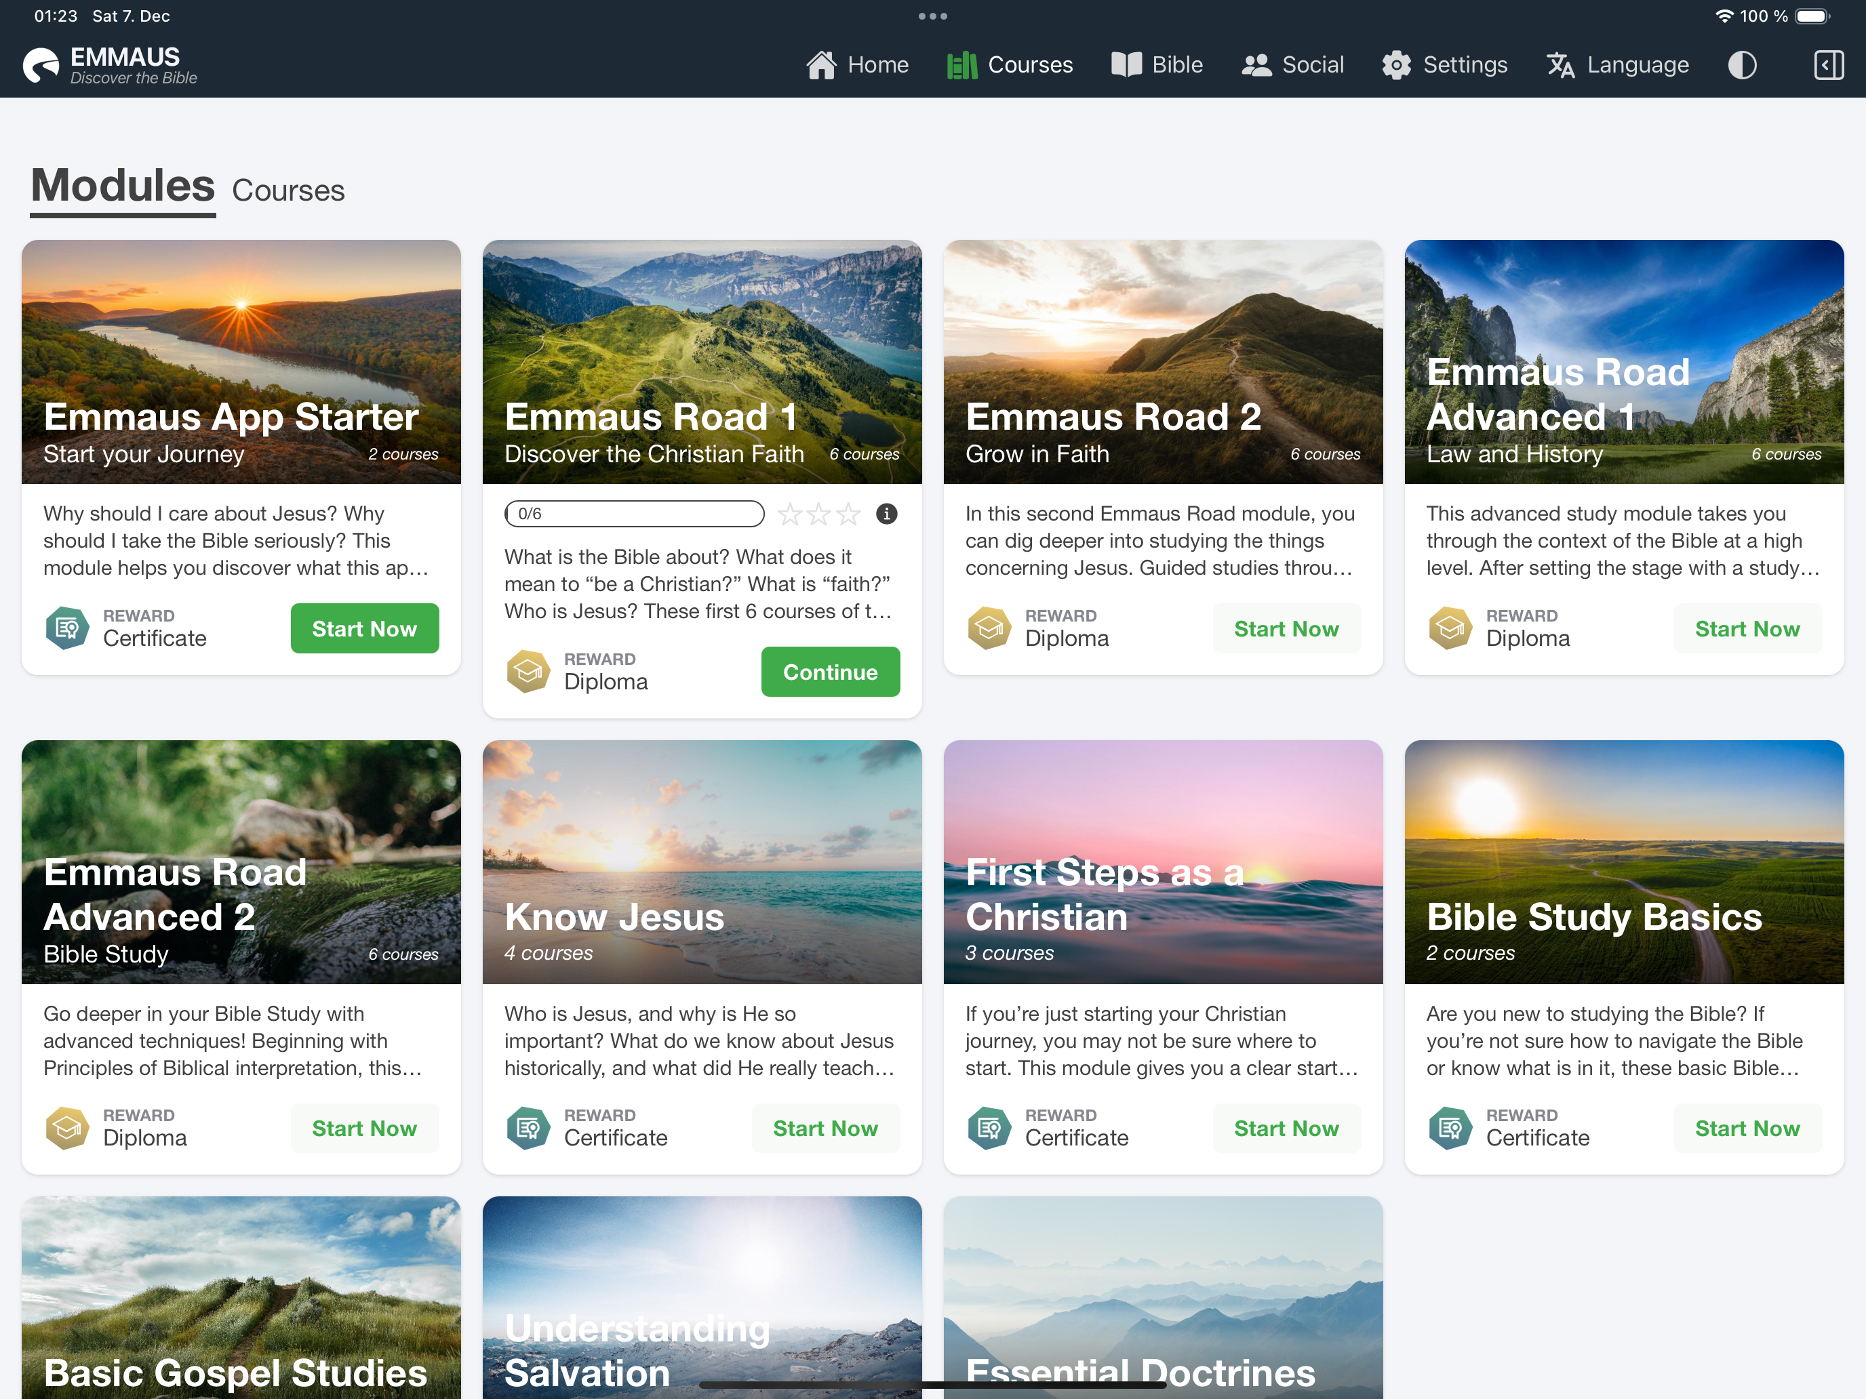Image resolution: width=1866 pixels, height=1399 pixels.
Task: Click Diploma icon on Emmaus Road Advanced 2
Action: point(66,1127)
